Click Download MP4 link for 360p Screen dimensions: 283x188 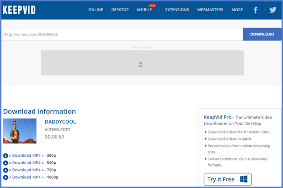click(26, 155)
